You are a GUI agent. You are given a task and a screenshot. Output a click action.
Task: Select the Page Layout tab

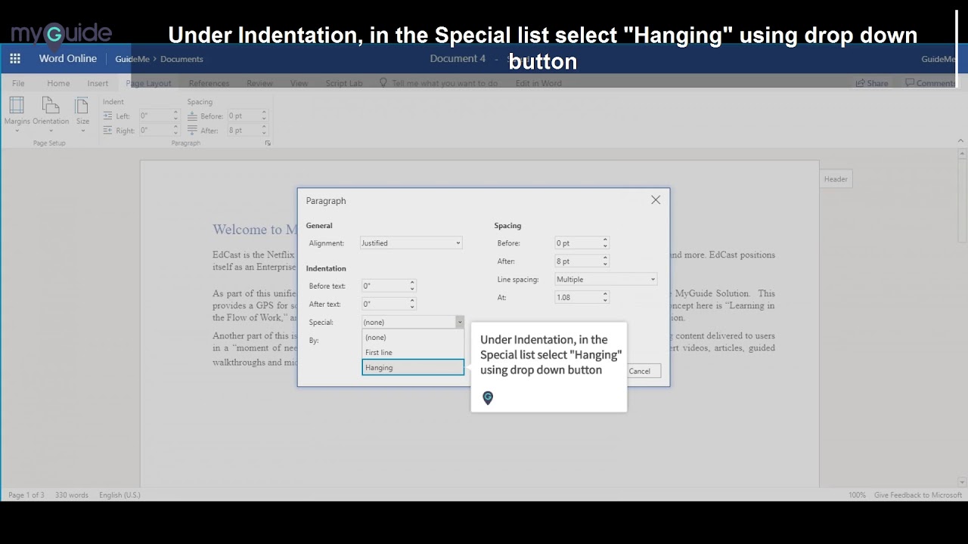148,83
